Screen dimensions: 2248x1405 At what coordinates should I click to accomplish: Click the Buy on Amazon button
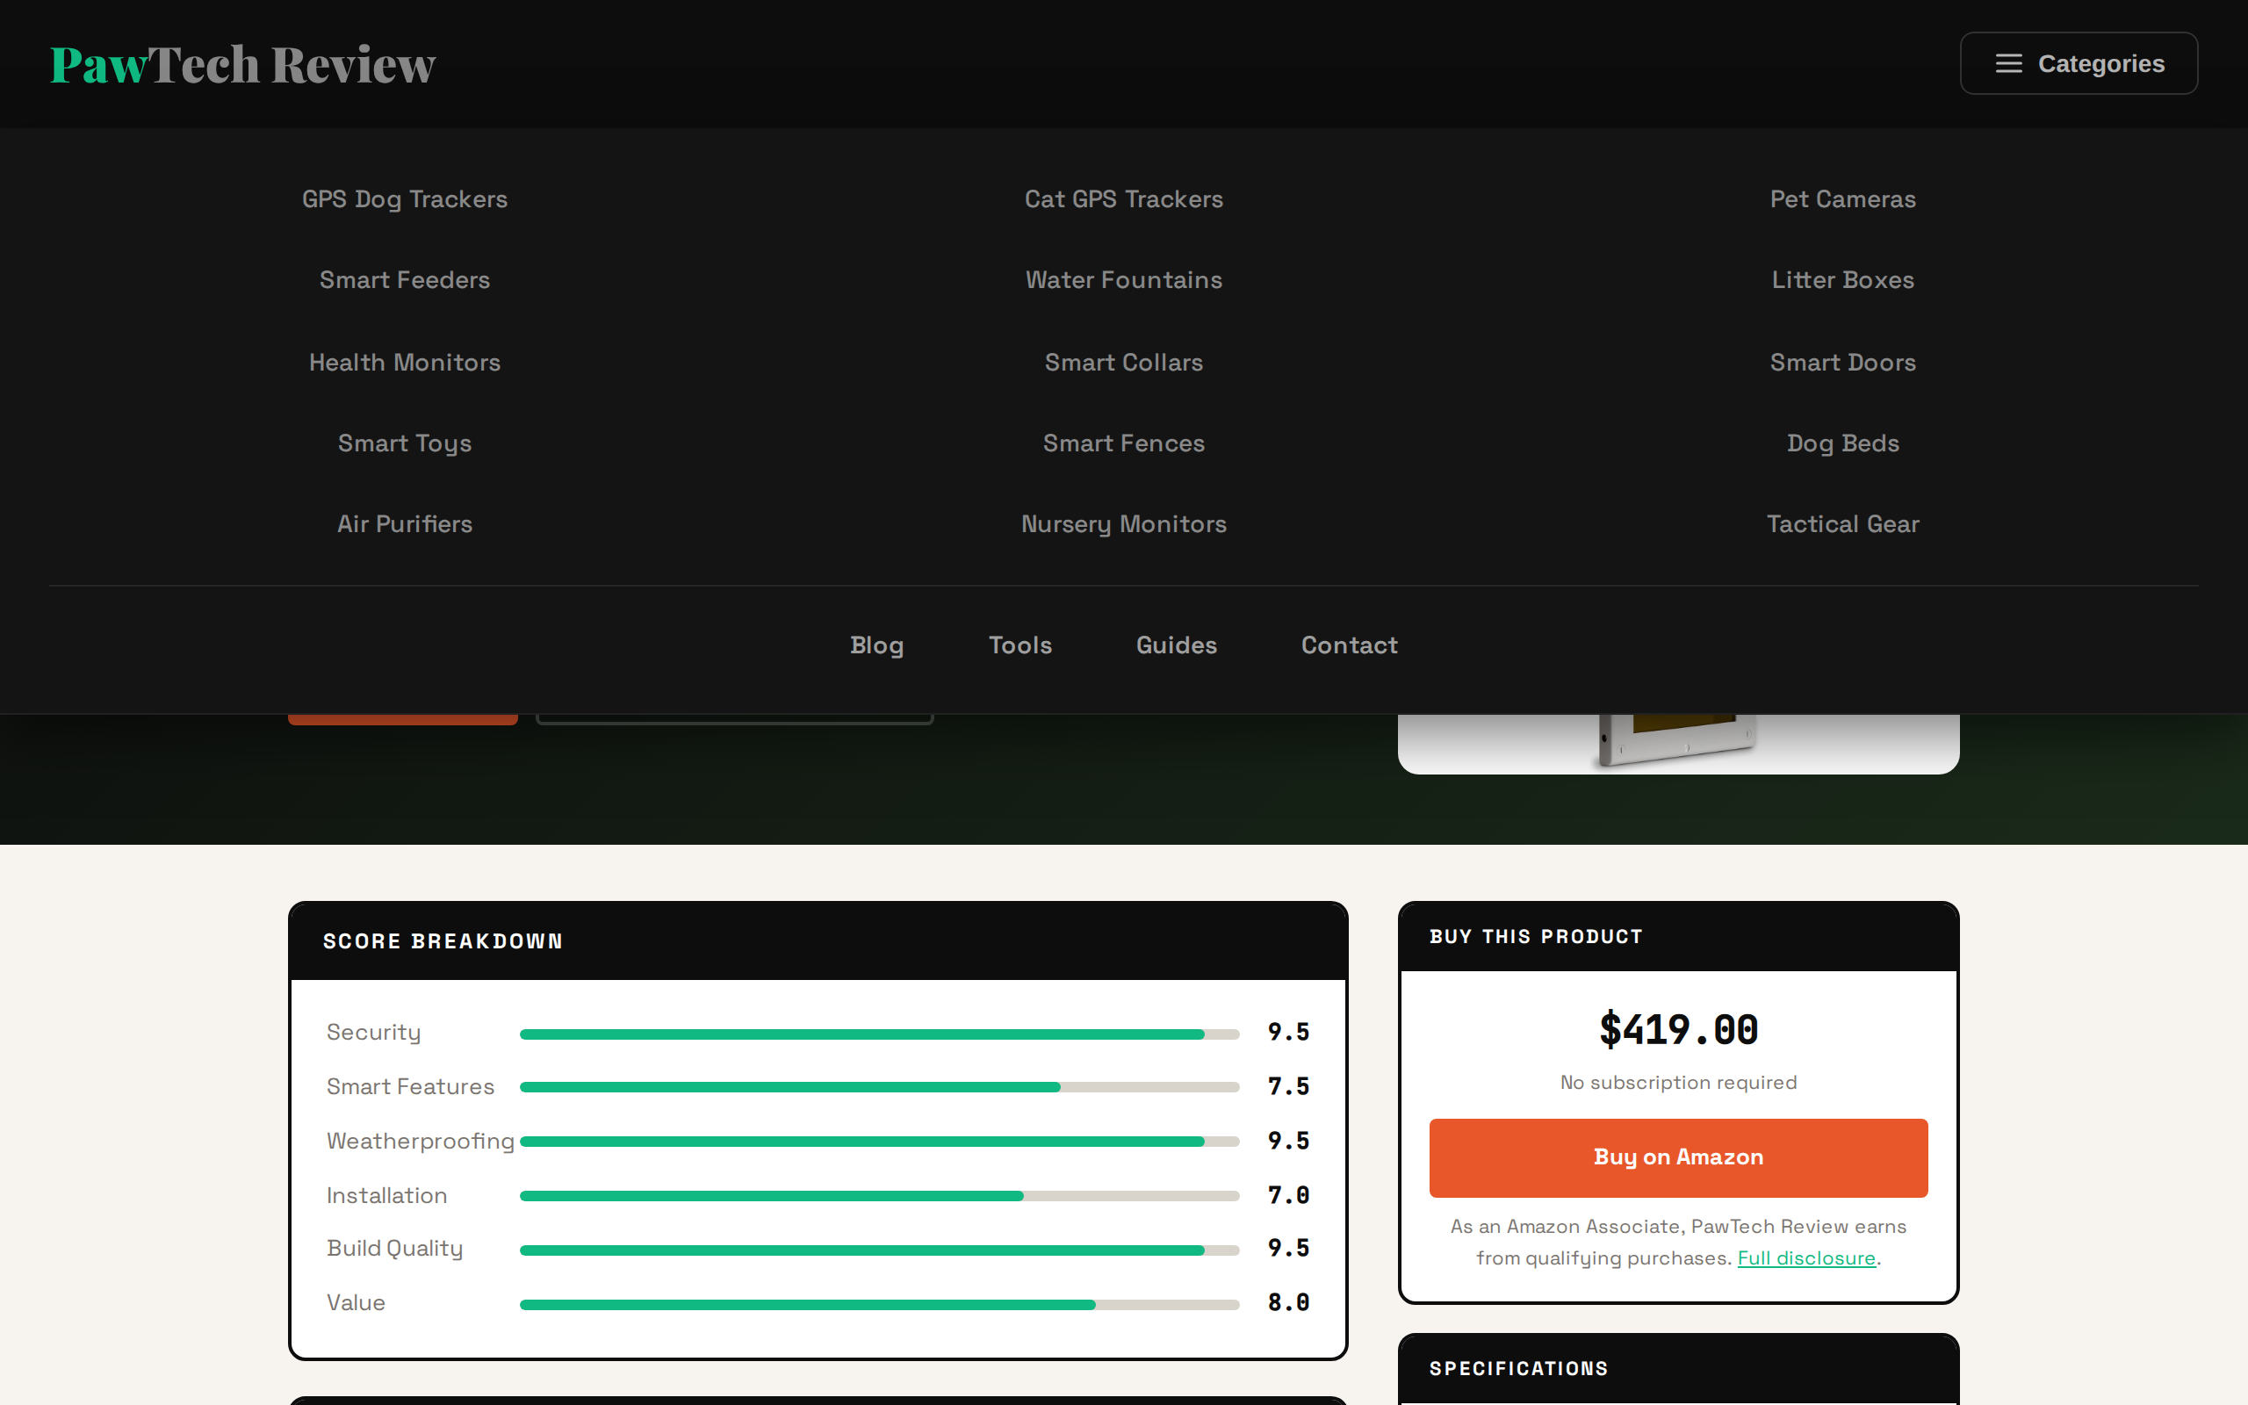(1677, 1156)
